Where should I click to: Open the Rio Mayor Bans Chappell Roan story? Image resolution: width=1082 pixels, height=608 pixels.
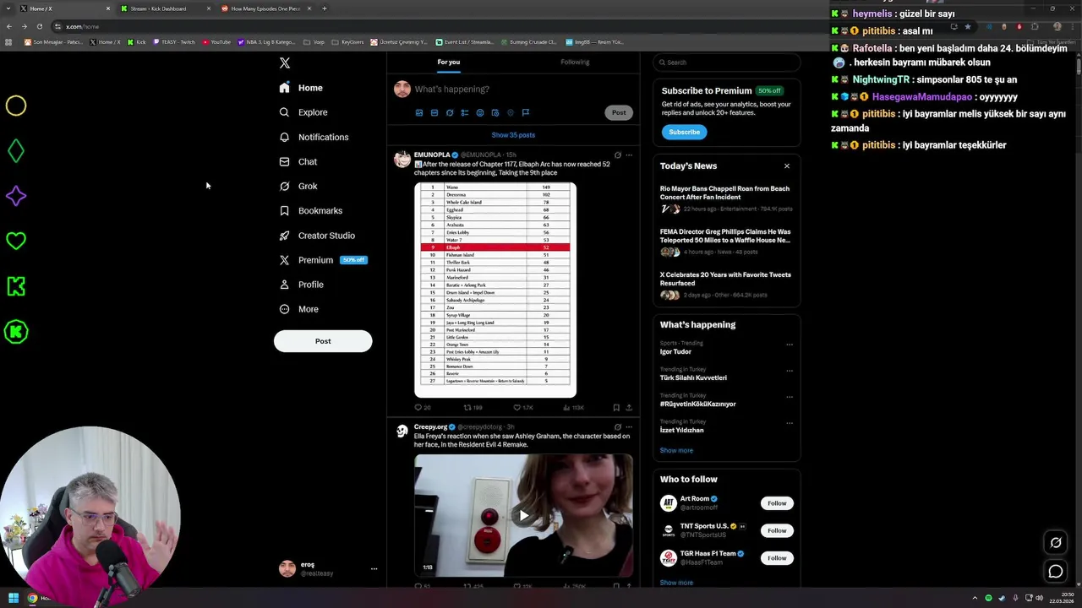pyautogui.click(x=726, y=200)
